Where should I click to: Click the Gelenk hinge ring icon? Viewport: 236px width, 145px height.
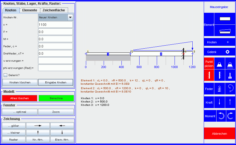tap(227, 52)
